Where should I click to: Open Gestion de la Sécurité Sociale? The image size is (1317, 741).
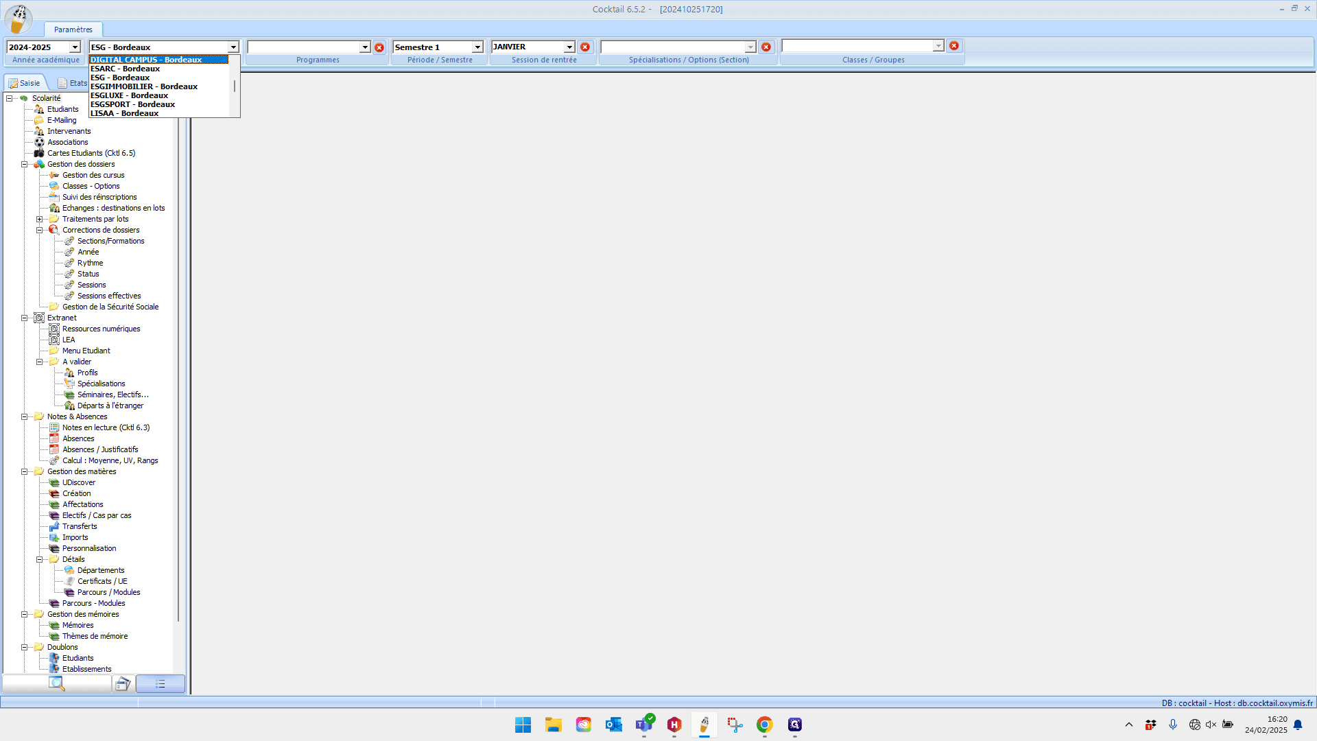coord(110,307)
